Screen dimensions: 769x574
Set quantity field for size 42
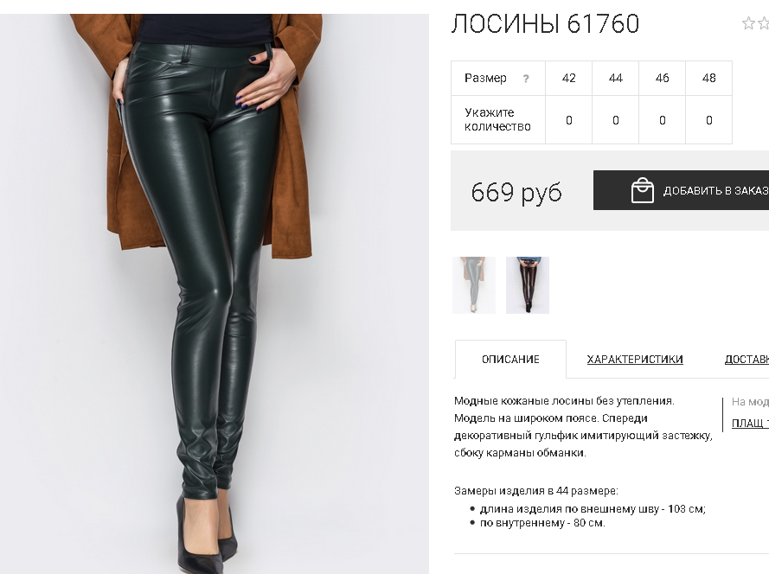pos(569,120)
